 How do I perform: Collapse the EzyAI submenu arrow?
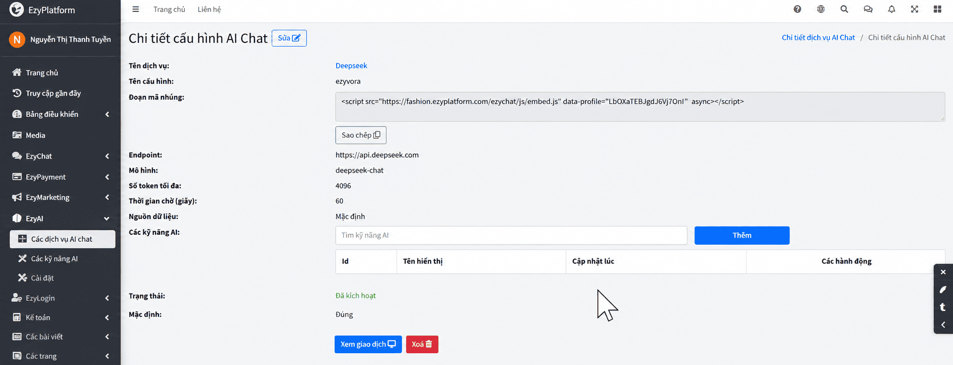[107, 219]
